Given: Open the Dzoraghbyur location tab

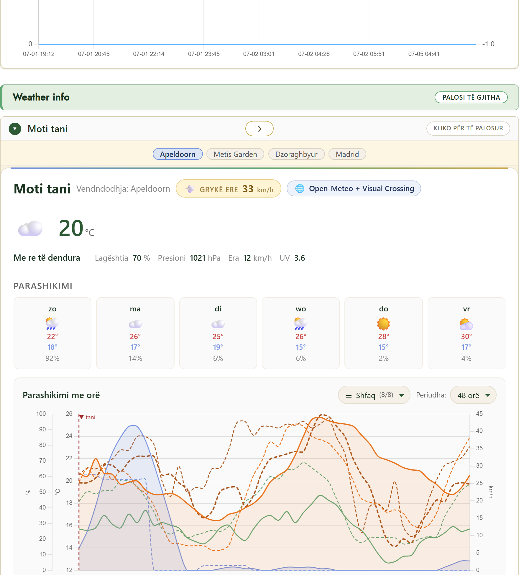Looking at the screenshot, I should (296, 154).
